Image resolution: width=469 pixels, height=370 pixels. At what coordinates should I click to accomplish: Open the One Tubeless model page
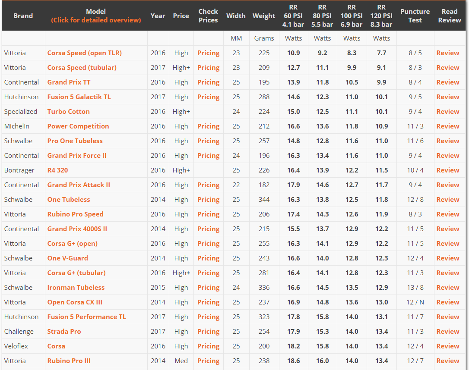tap(69, 200)
